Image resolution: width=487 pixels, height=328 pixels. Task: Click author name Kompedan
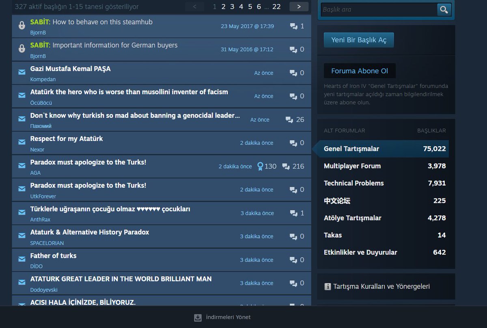point(43,79)
